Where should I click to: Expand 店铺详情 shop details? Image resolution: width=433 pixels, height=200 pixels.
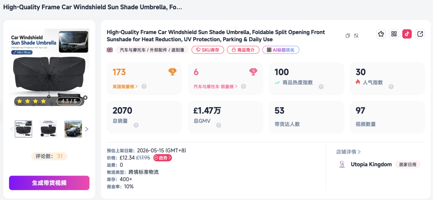click(348, 152)
